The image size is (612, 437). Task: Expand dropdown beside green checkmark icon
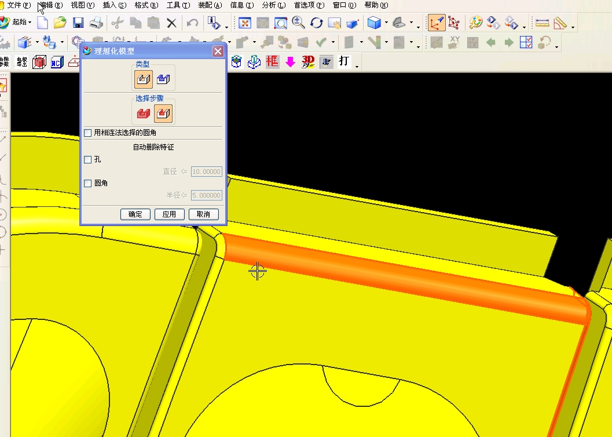click(333, 42)
